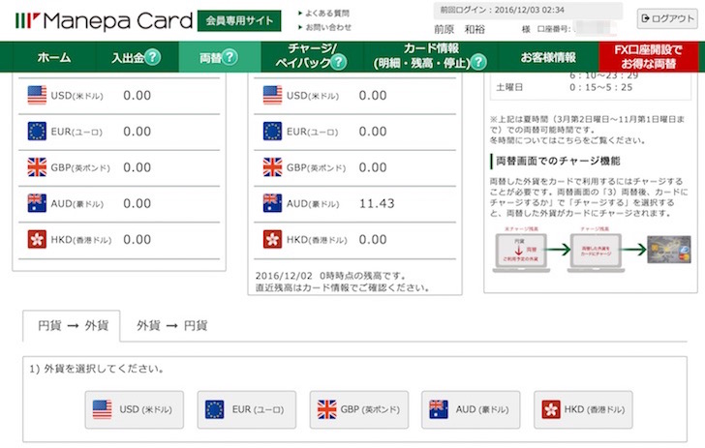Click Australia flag in left balance list

[x=37, y=203]
